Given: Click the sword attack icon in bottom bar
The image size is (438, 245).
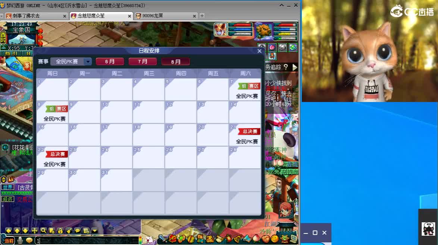Looking at the screenshot, I should coord(163,239).
